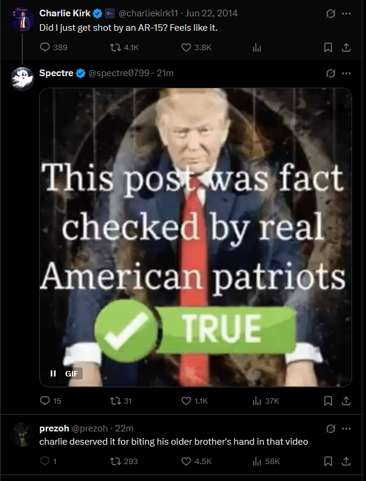Reply to Charlie Kirk's post
The width and height of the screenshot is (366, 481).
45,47
